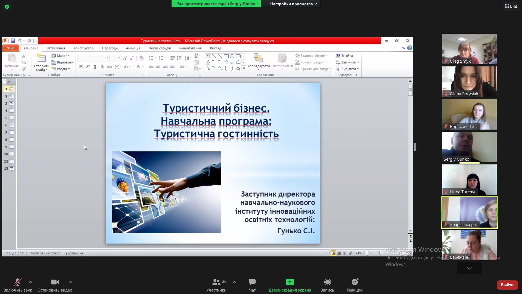Image resolution: width=522 pixels, height=294 pixels.
Task: Switch to the Вставлення ribbon tab
Action: [56, 48]
